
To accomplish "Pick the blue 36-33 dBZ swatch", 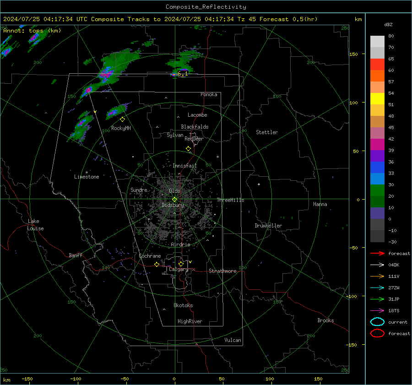I will pos(377,168).
